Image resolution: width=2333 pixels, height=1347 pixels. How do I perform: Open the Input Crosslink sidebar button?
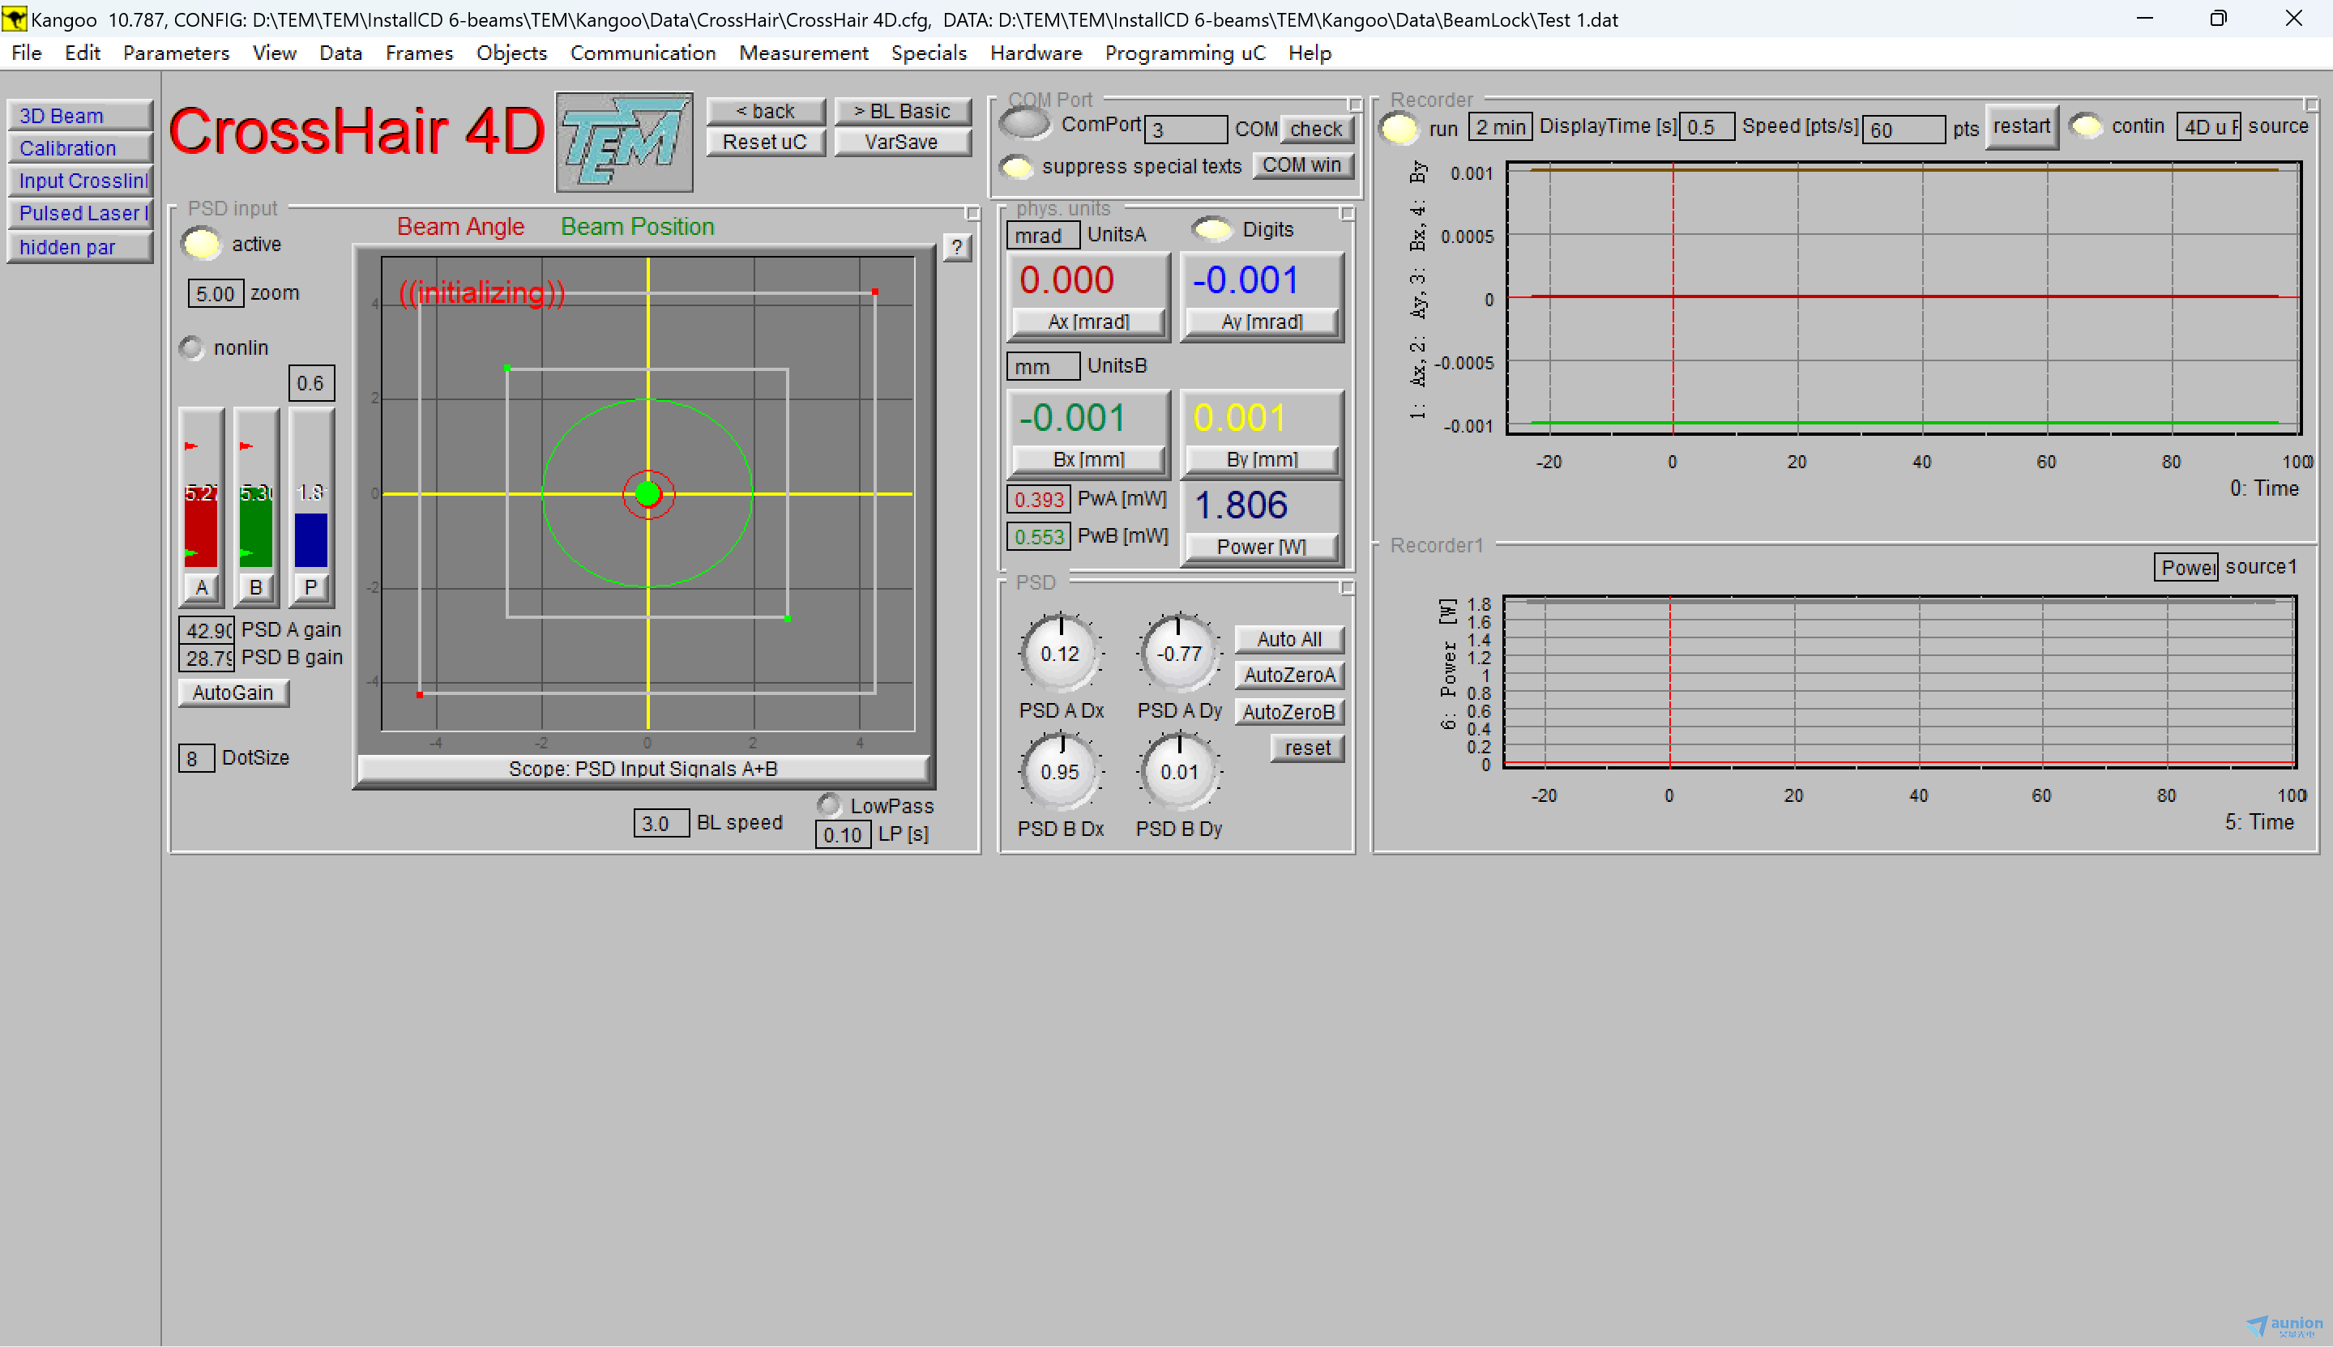[79, 181]
